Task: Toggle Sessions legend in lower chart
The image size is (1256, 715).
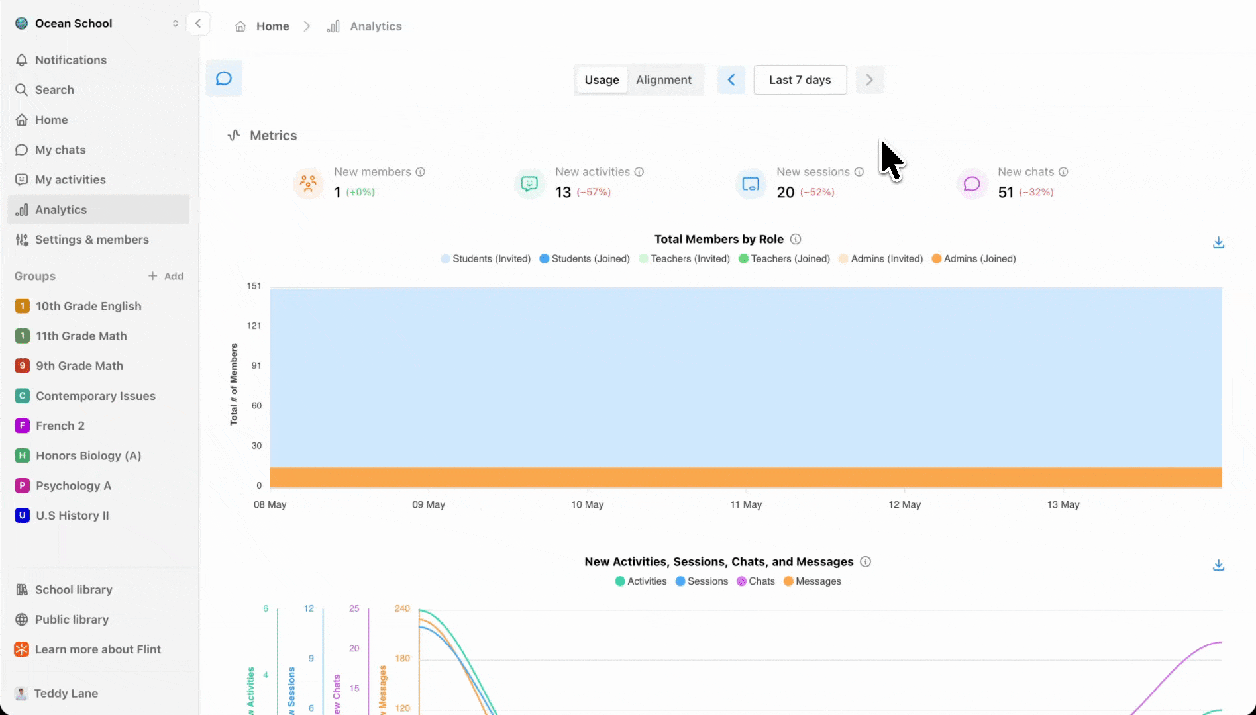Action: (x=702, y=581)
